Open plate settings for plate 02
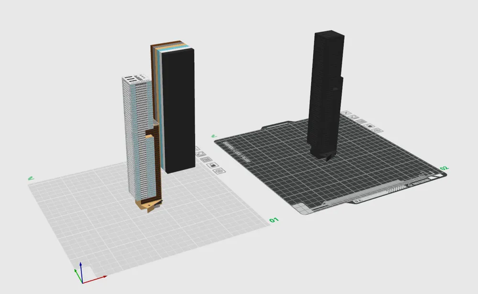Image resolution: width=478 pixels, height=294 pixels. [x=378, y=130]
